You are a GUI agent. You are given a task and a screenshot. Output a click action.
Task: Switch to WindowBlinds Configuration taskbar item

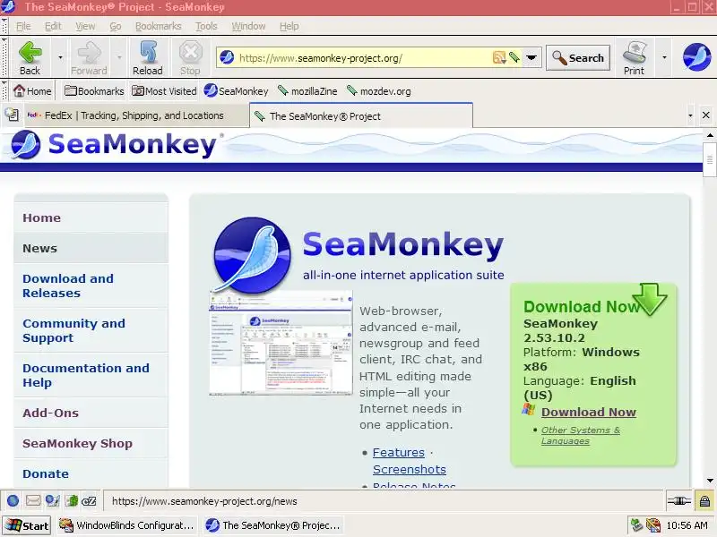[126, 525]
